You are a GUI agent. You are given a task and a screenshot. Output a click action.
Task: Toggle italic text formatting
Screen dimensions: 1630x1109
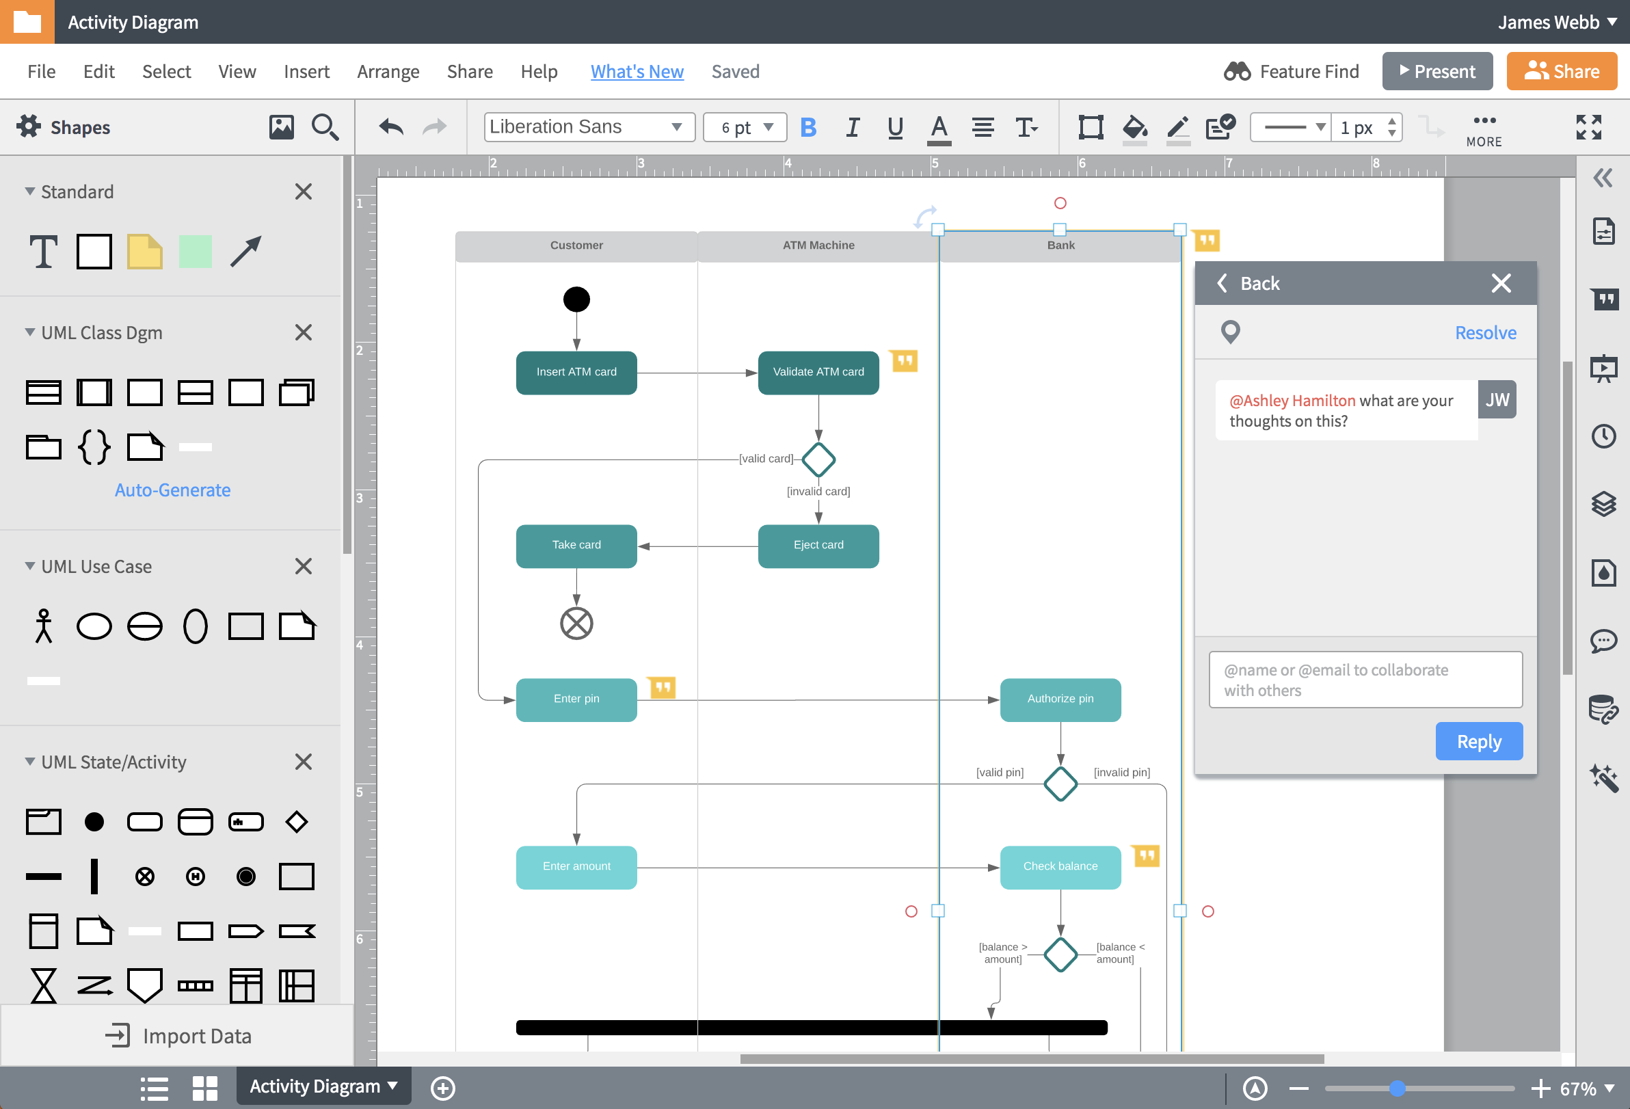click(852, 128)
